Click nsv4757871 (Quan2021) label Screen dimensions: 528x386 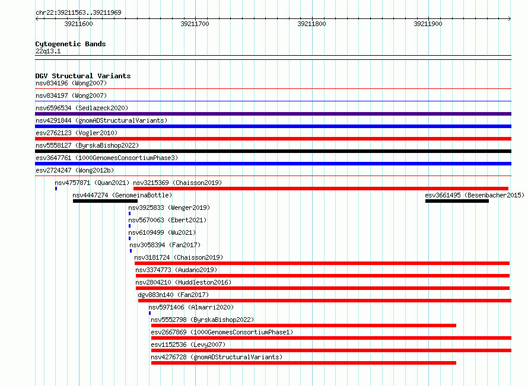click(92, 183)
